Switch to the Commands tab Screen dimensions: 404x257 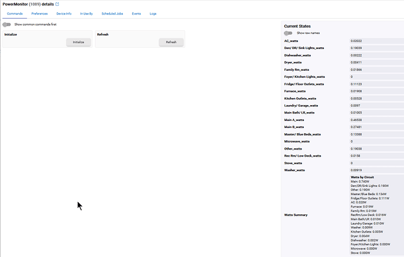click(15, 13)
